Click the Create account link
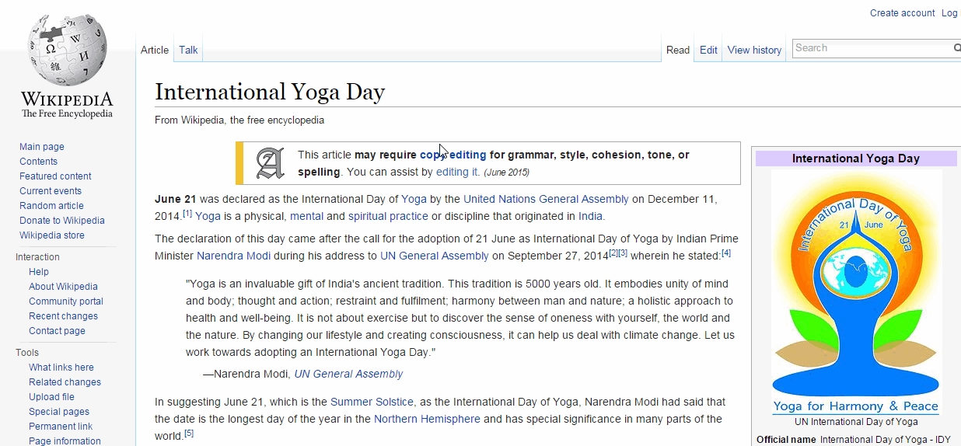The width and height of the screenshot is (961, 446). point(902,13)
